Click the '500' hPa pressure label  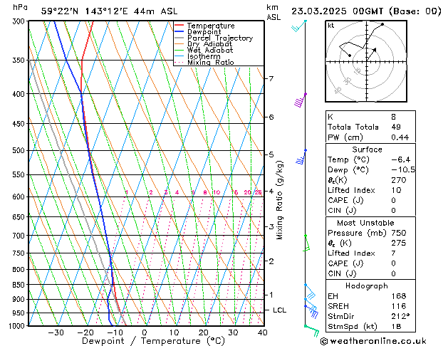pyautogui.click(x=20, y=150)
